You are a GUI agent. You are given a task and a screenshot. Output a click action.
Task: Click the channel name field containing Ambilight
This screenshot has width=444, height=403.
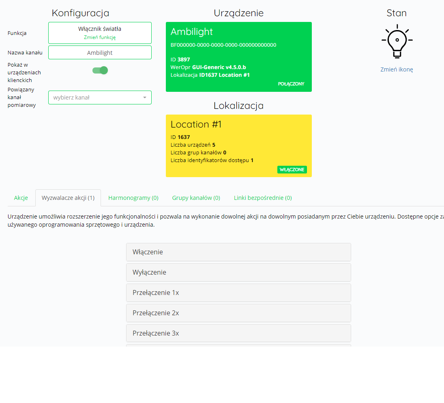point(100,53)
